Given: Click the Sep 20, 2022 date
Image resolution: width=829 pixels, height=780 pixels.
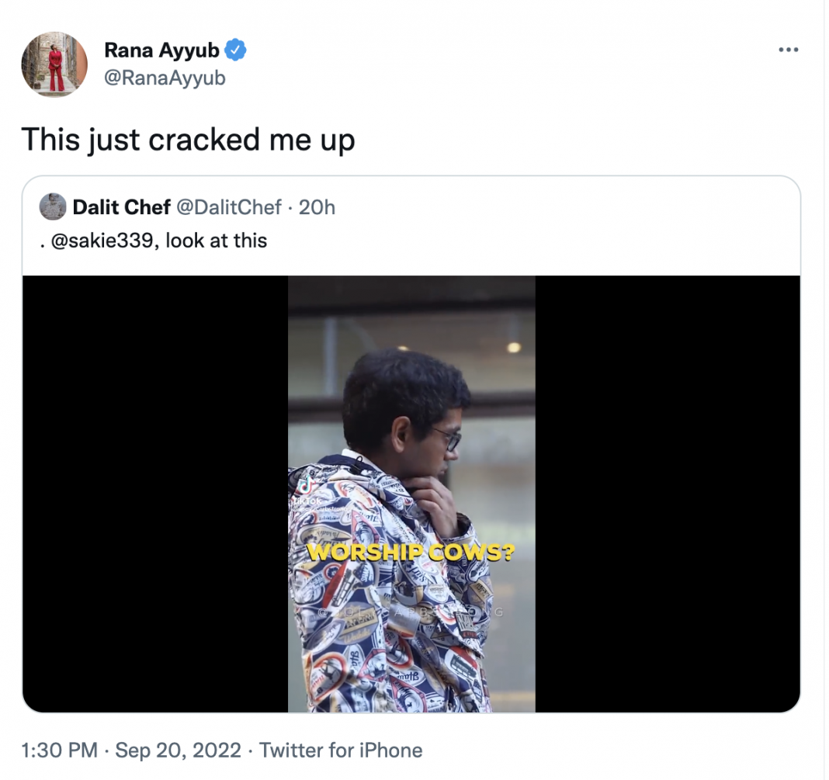Looking at the screenshot, I should pyautogui.click(x=179, y=750).
